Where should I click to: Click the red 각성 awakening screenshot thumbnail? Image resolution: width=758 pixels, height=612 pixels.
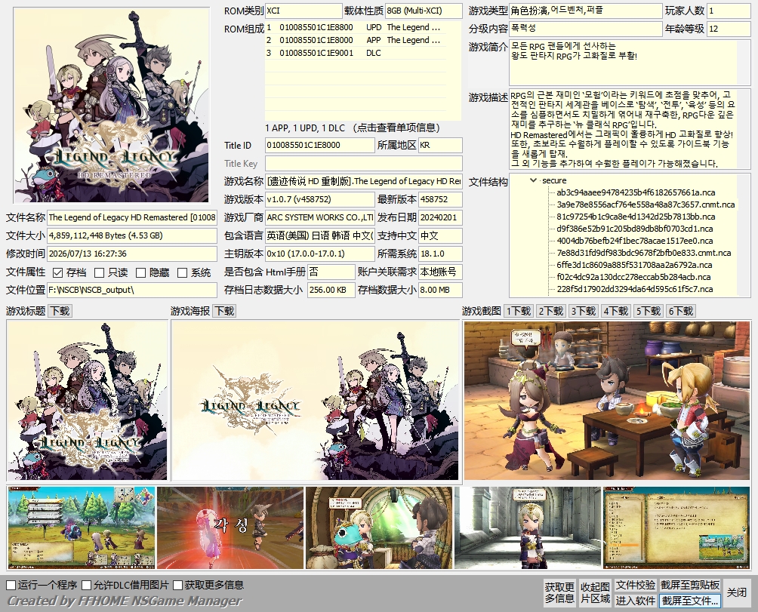(230, 527)
